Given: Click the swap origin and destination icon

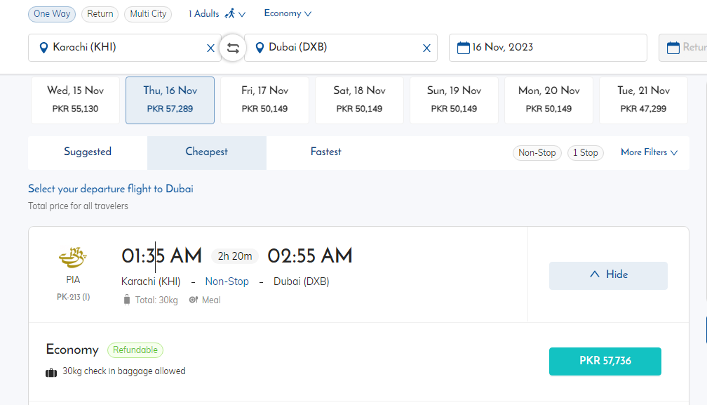Looking at the screenshot, I should coord(233,48).
